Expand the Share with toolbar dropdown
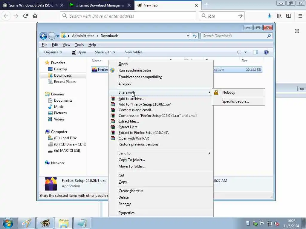306x229 pixels. [105, 52]
